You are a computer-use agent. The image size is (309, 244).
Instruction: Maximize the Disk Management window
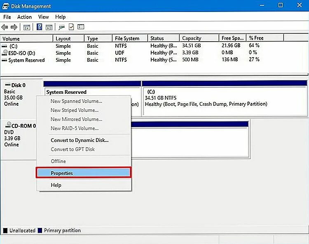coord(281,5)
